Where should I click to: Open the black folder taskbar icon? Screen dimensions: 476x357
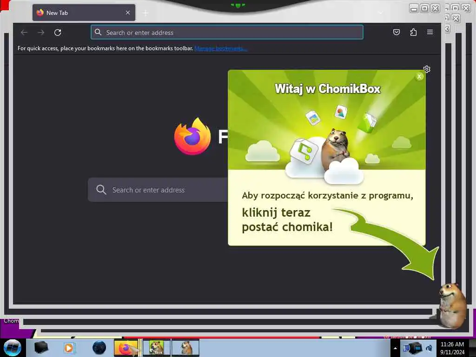tap(41, 348)
